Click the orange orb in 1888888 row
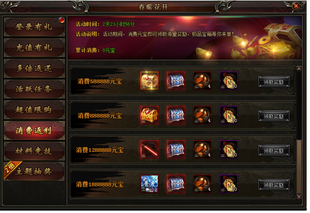 coord(202,184)
